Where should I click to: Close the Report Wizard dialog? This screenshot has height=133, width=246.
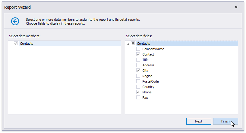coord(236,7)
